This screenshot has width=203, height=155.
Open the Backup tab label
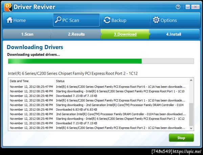coord(119,20)
